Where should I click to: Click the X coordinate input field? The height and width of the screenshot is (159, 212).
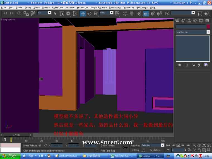pos(57,146)
